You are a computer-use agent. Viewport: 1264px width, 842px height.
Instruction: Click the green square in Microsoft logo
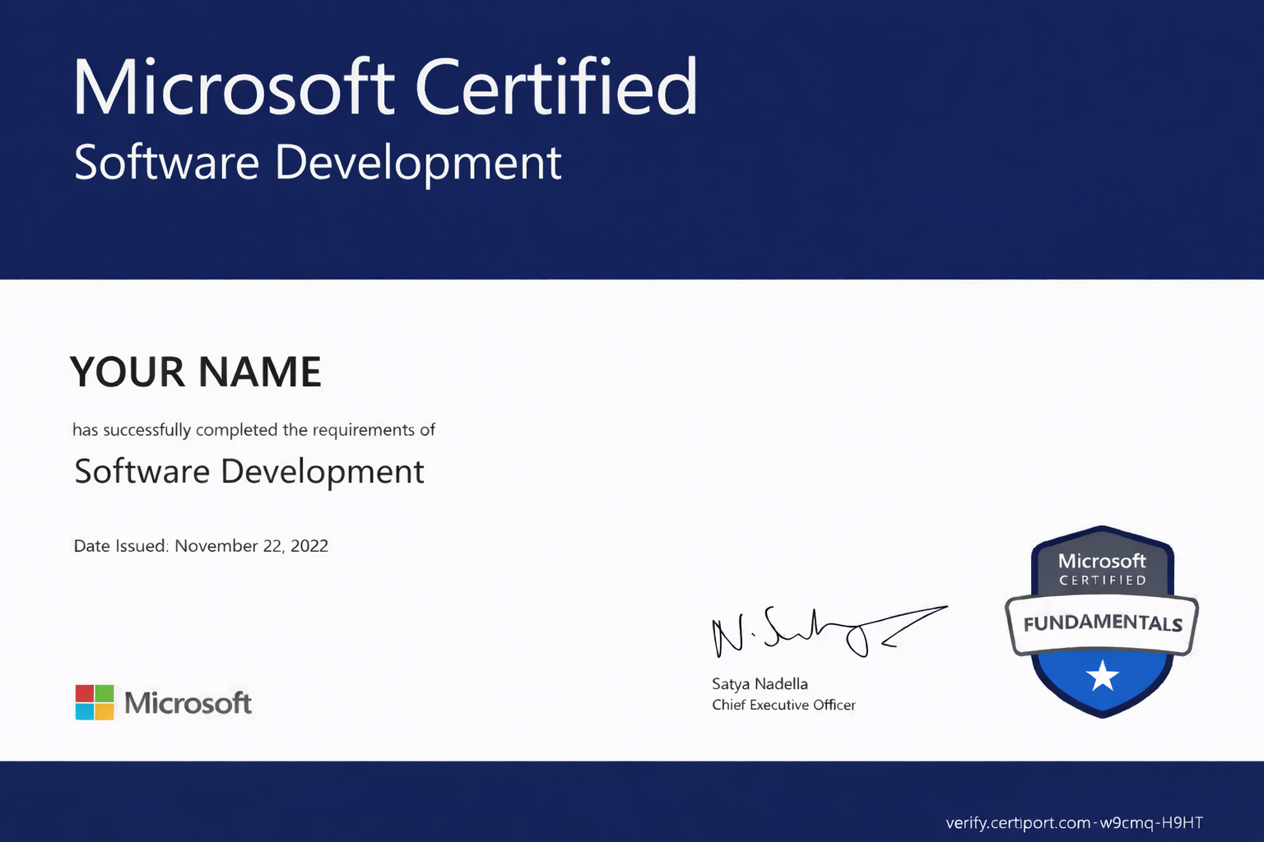tap(105, 693)
